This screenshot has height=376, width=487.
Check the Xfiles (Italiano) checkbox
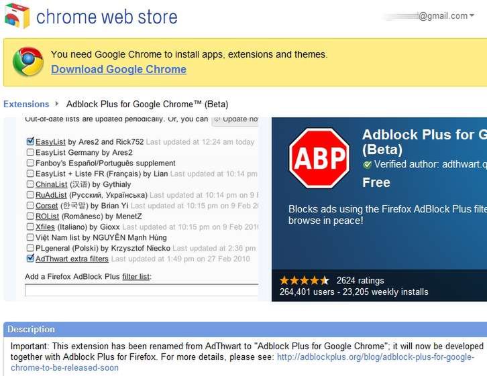[30, 227]
